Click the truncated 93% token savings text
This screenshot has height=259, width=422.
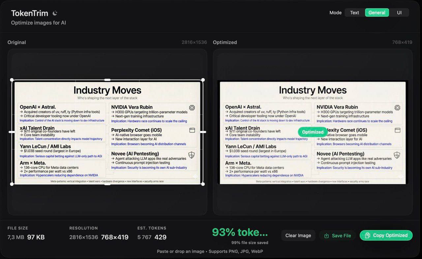(x=240, y=232)
